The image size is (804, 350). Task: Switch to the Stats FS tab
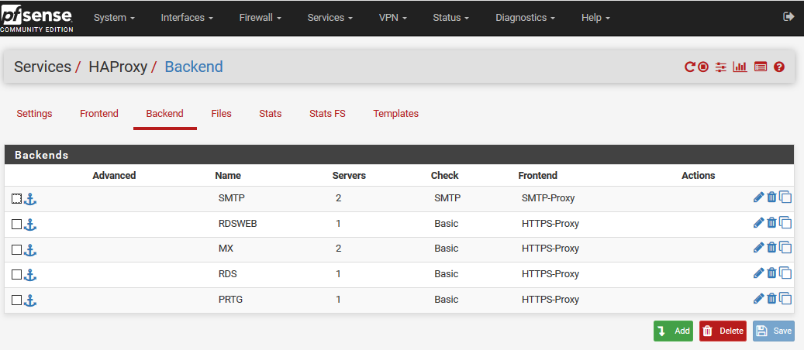[328, 114]
